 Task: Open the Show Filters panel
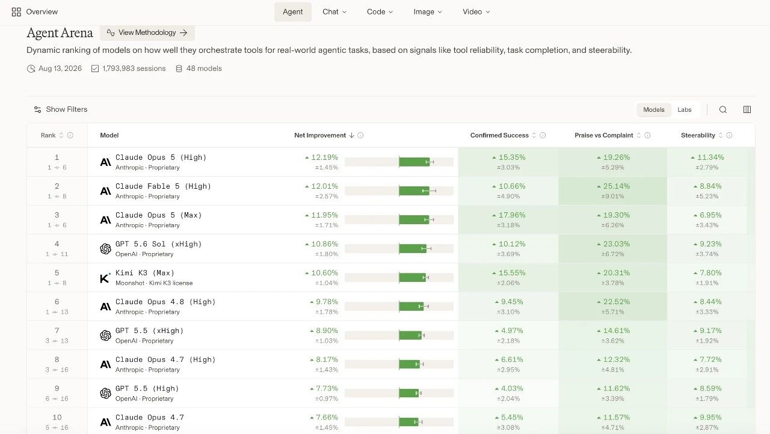click(61, 109)
